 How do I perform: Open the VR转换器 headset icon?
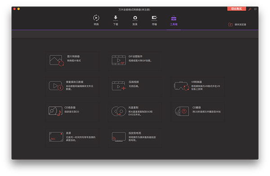(x=181, y=86)
